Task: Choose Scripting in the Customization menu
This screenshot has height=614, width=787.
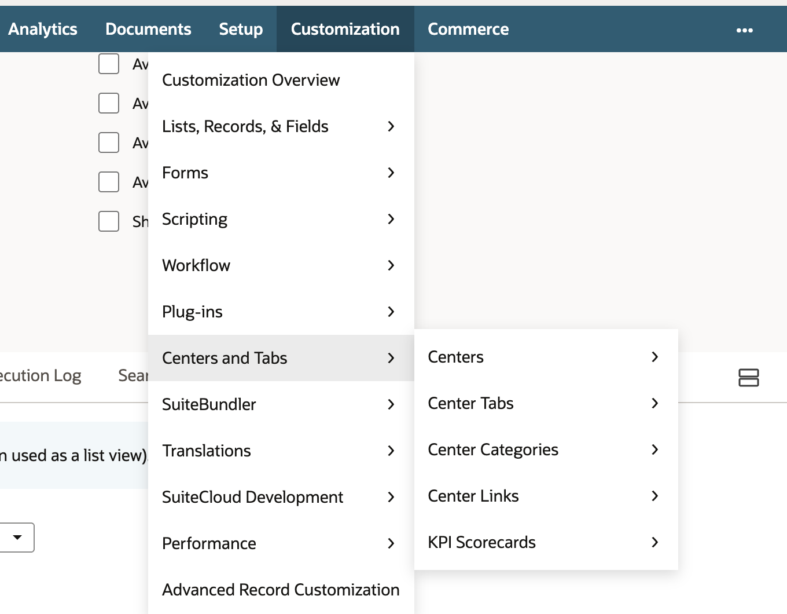Action: click(281, 219)
